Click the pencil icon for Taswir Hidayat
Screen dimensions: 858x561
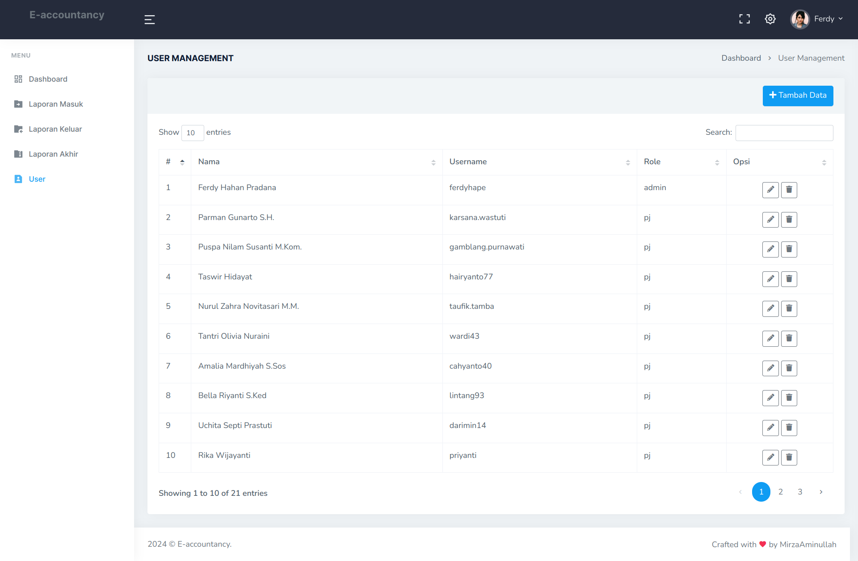point(770,279)
